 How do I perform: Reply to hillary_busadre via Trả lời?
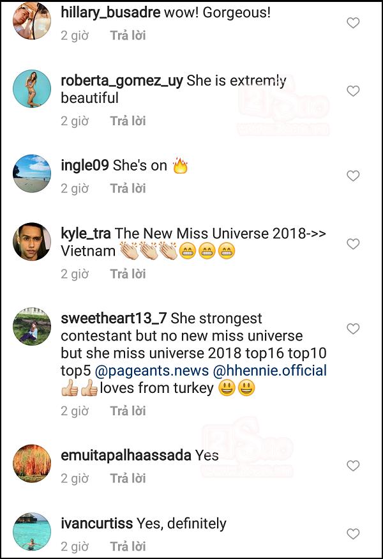pos(128,35)
